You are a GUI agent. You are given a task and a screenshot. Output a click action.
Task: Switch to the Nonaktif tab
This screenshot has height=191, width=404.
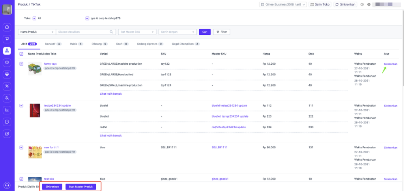pyautogui.click(x=53, y=44)
